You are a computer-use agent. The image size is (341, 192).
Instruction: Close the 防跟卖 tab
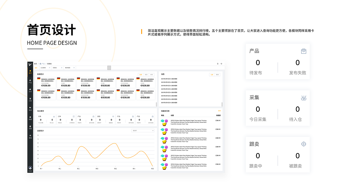click(x=62, y=68)
